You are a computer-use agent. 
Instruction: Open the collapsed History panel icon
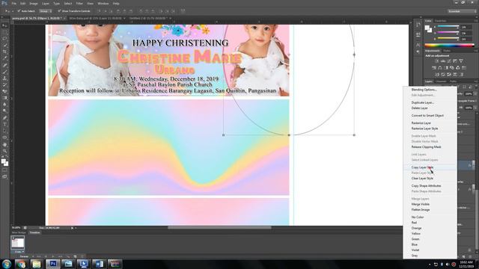pos(418,25)
